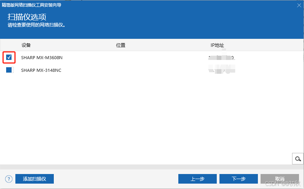This screenshot has width=304, height=189.
Task: Select the SHARP MX-3148NC device name
Action: (41, 70)
